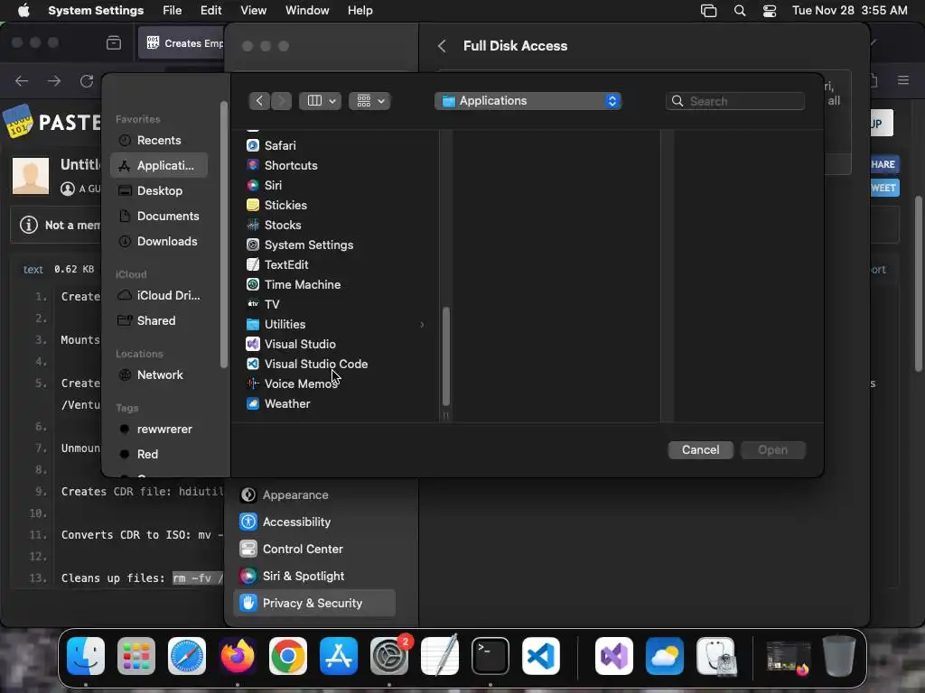This screenshot has height=693, width=925.
Task: Go forward in the file dialog
Action: coord(282,101)
